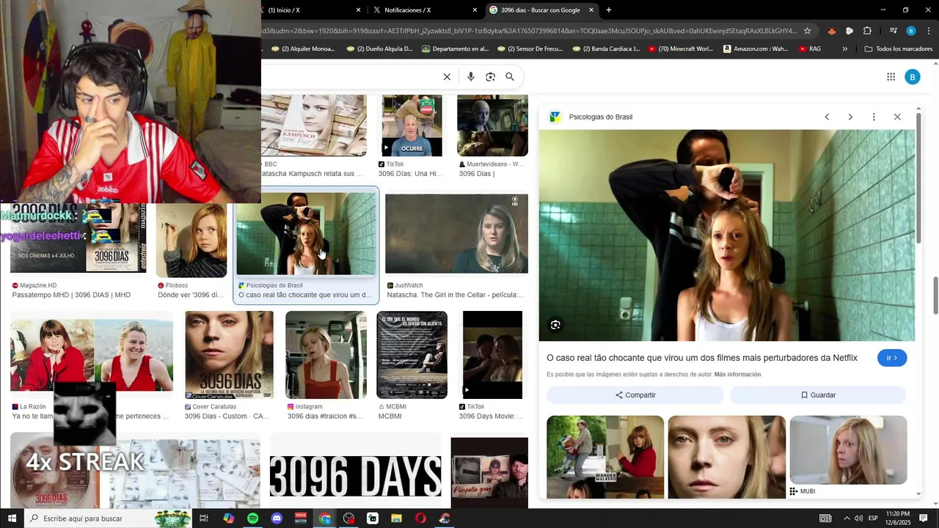This screenshot has width=939, height=528.
Task: Bookmark this page with the star icon
Action: click(x=808, y=31)
